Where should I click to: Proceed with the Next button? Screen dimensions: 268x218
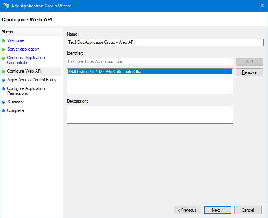tap(217, 210)
